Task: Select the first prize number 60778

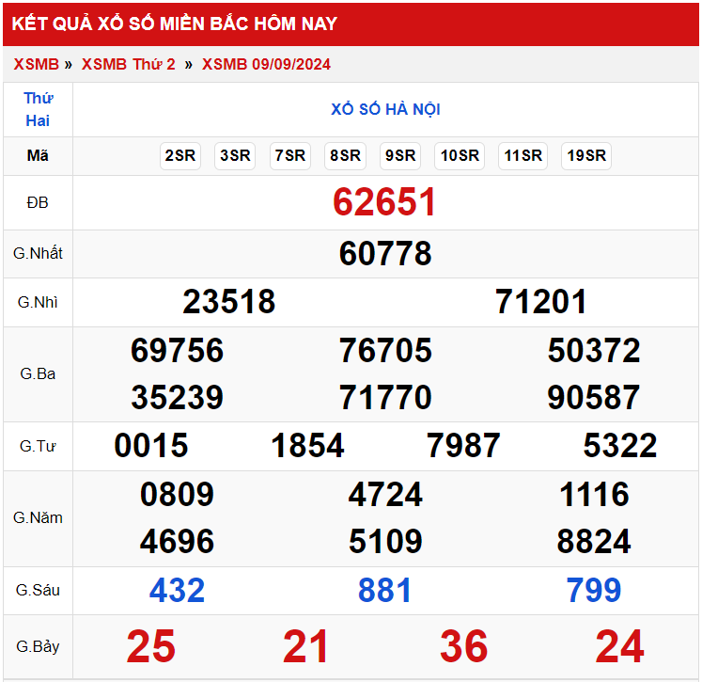Action: point(385,253)
